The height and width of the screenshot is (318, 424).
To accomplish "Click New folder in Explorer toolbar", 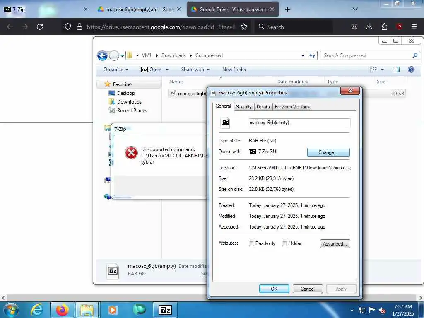I will tap(234, 70).
